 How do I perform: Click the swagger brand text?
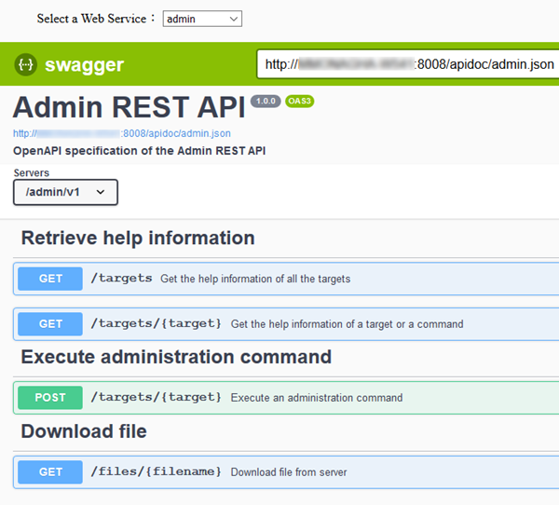(x=84, y=65)
